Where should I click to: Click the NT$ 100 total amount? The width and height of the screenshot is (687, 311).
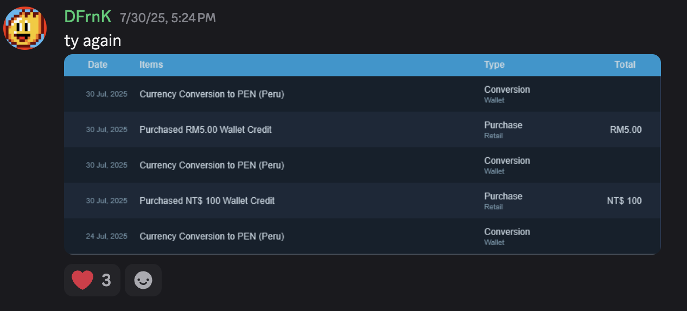(x=624, y=200)
